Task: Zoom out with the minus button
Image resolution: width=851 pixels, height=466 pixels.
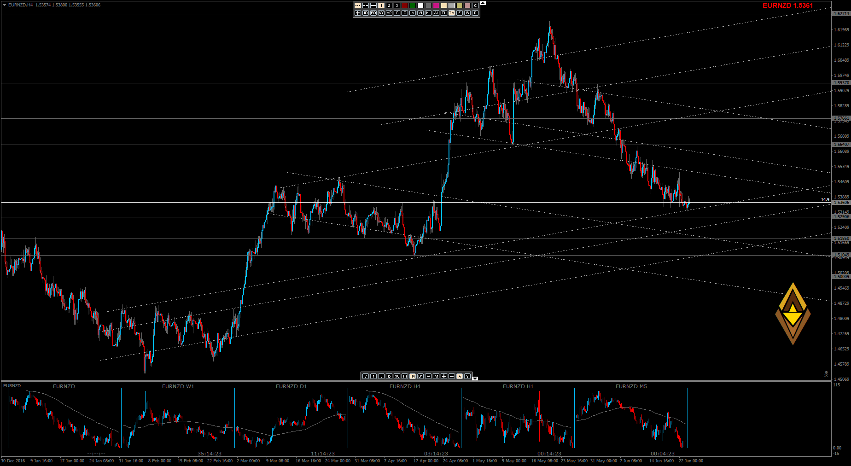Action: (452, 376)
